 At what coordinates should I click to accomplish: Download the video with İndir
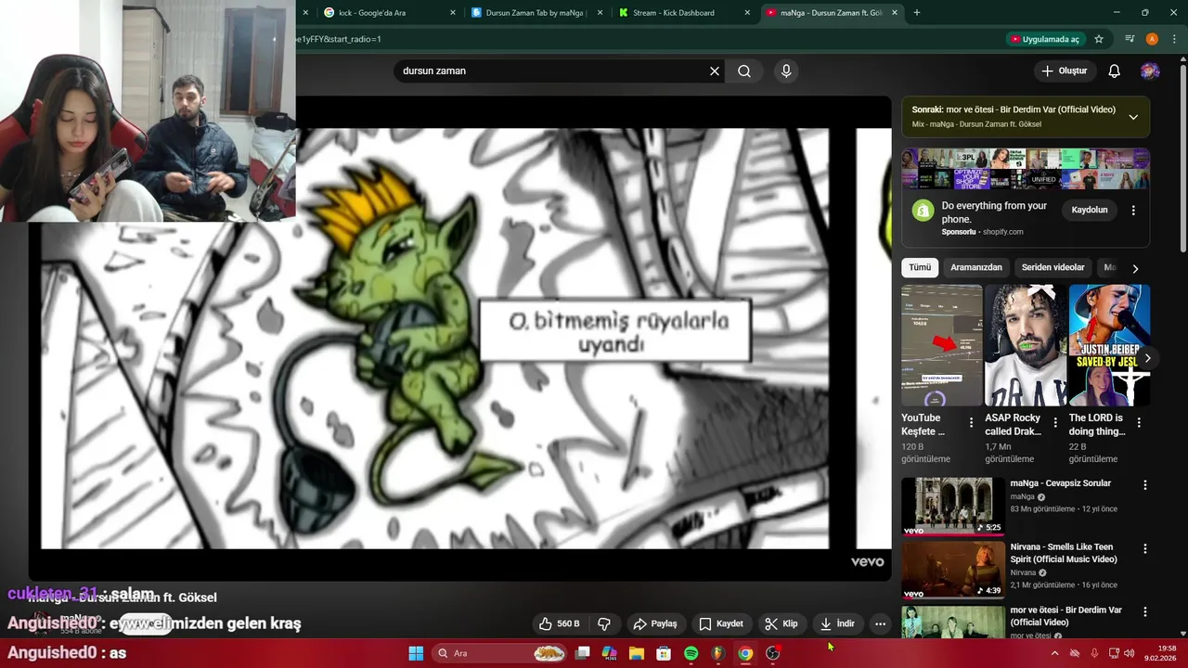837,623
